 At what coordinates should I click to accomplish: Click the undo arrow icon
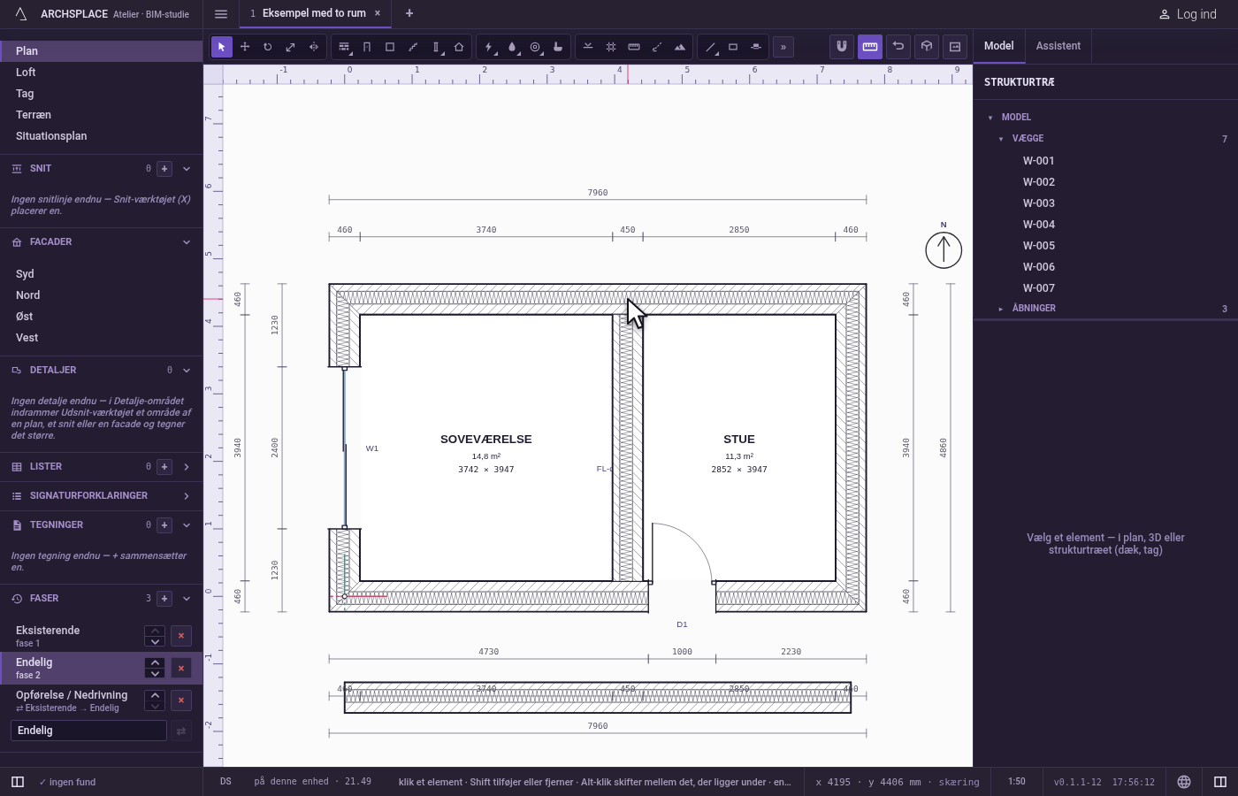(898, 47)
